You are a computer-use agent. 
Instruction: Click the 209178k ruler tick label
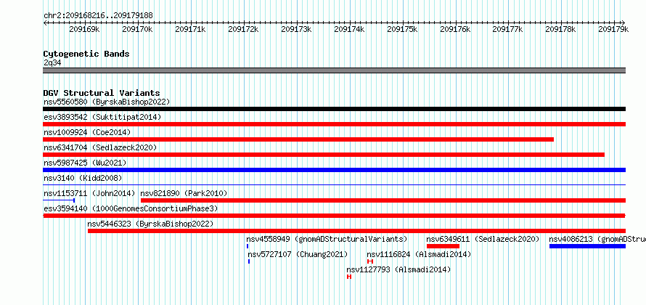coord(561,29)
